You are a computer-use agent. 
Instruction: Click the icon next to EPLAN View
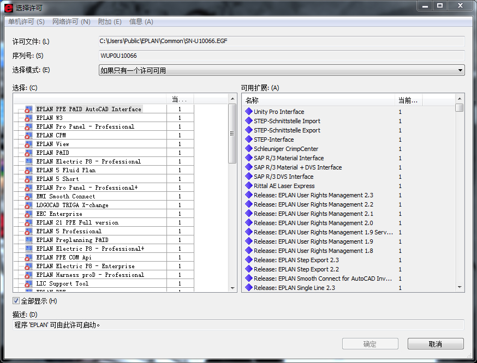28,144
